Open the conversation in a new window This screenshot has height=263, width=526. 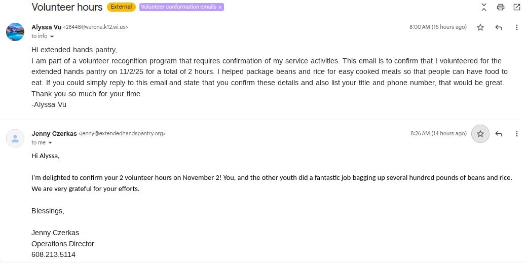(517, 7)
